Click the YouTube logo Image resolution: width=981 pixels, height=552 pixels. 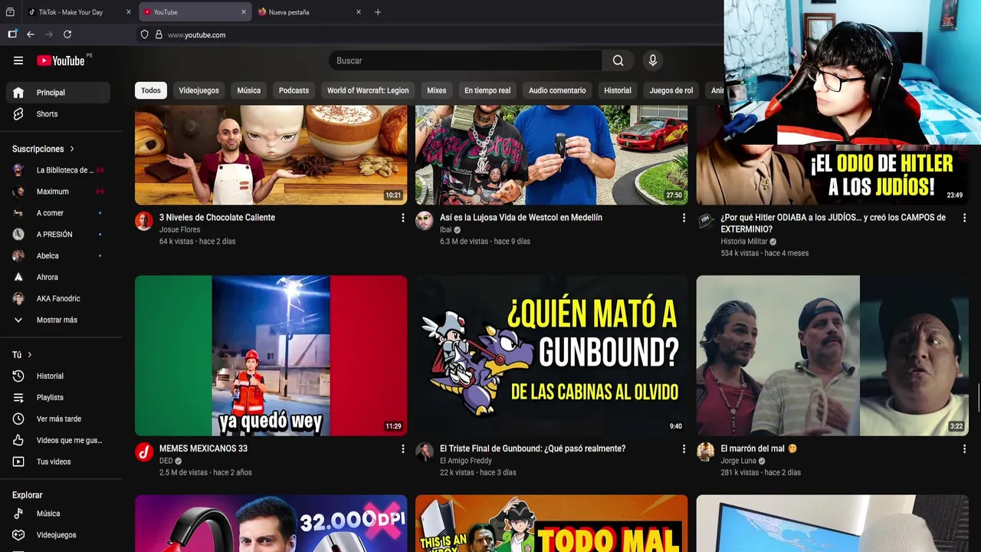point(61,61)
